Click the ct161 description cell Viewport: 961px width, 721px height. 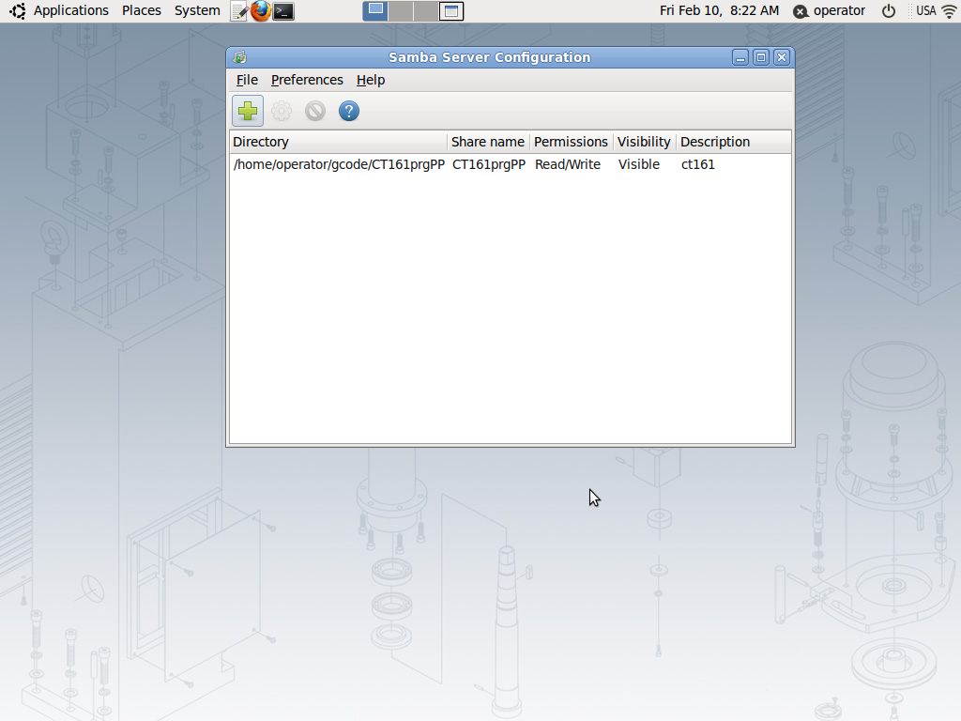coord(697,164)
